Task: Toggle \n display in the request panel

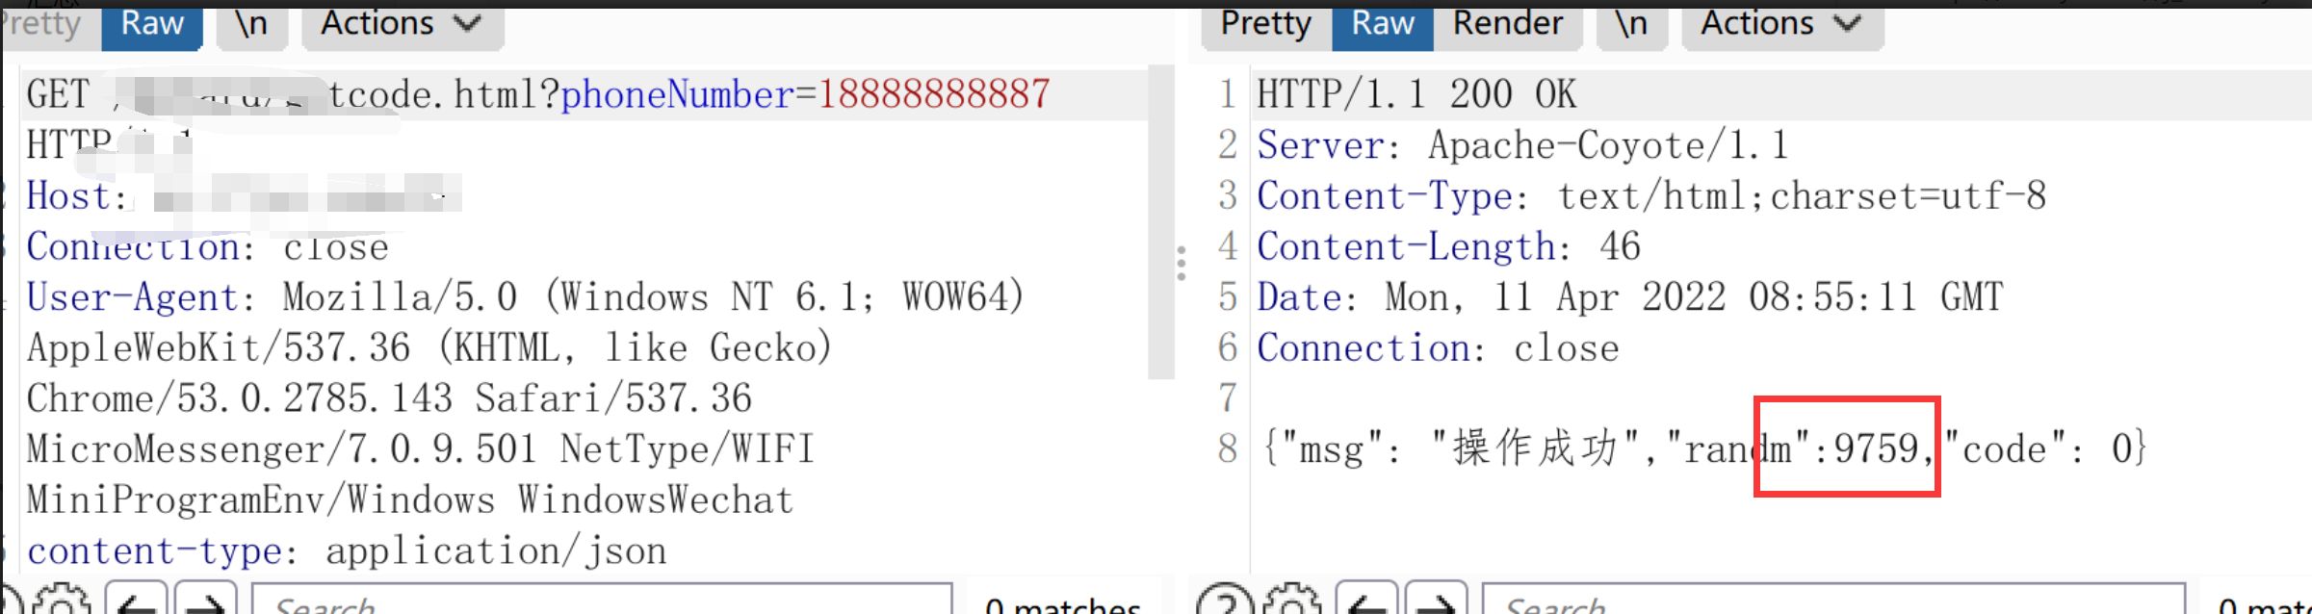Action: 250,24
